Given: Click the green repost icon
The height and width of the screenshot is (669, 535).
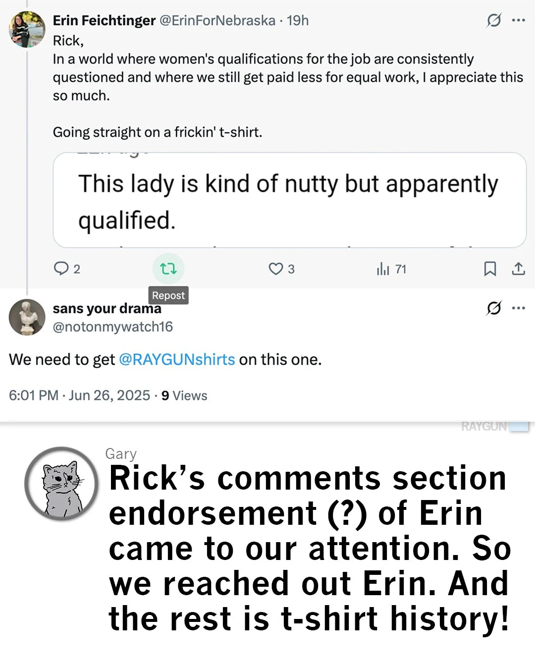Looking at the screenshot, I should tap(168, 269).
